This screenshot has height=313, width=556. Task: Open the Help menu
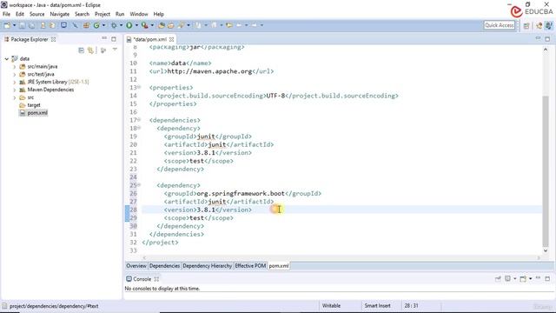(x=158, y=14)
